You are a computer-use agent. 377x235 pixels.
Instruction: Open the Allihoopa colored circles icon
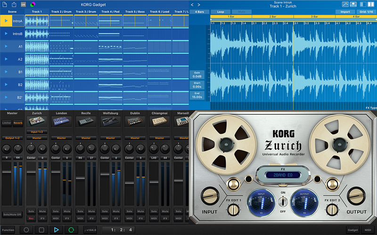[x=33, y=4]
